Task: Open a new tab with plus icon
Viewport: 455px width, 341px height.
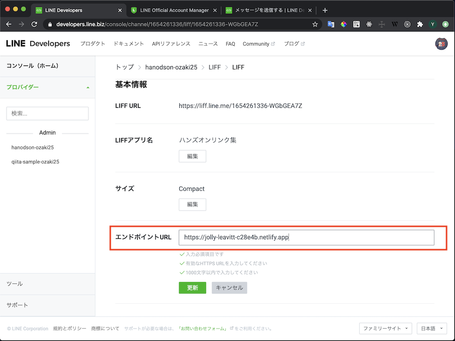Action: tap(325, 10)
